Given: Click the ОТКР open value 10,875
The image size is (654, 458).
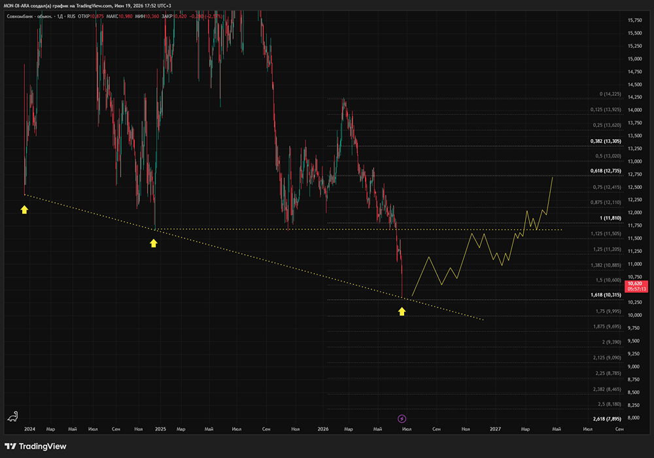Looking at the screenshot, I should [96, 16].
